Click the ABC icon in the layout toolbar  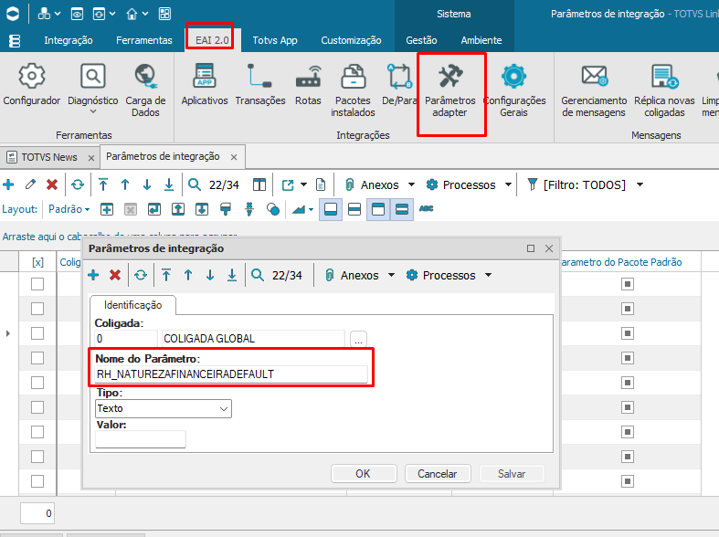pos(426,209)
